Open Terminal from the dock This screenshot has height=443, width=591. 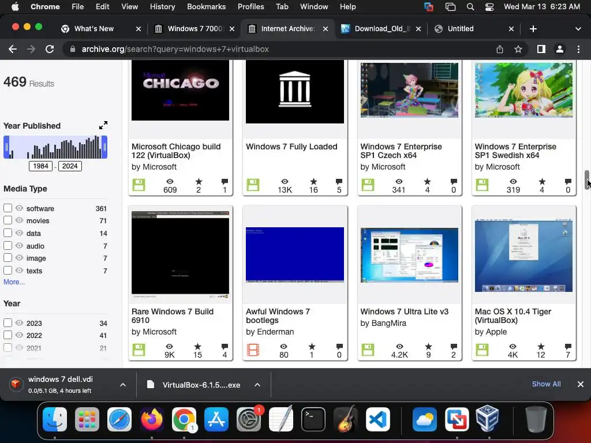(x=313, y=419)
